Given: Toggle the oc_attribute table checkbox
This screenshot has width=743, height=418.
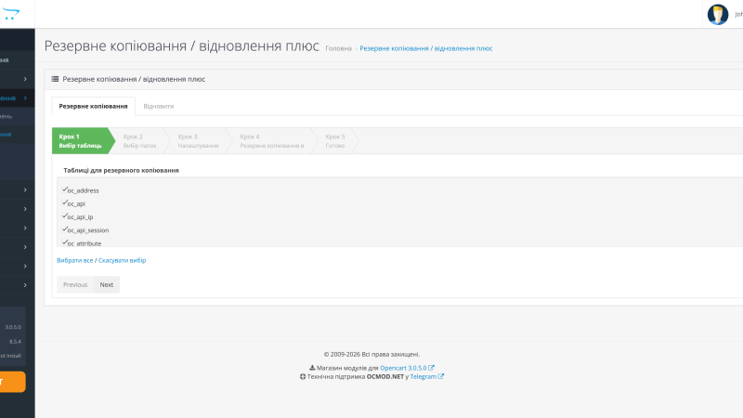Looking at the screenshot, I should (64, 242).
